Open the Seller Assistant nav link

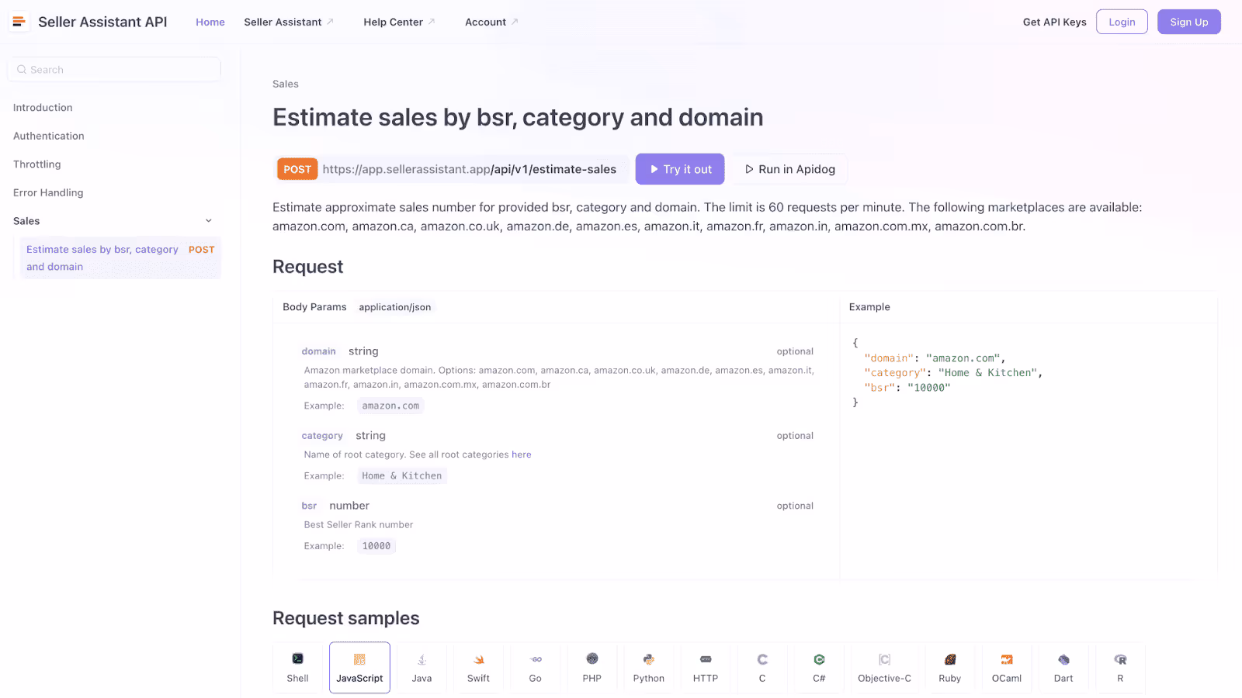pos(283,22)
